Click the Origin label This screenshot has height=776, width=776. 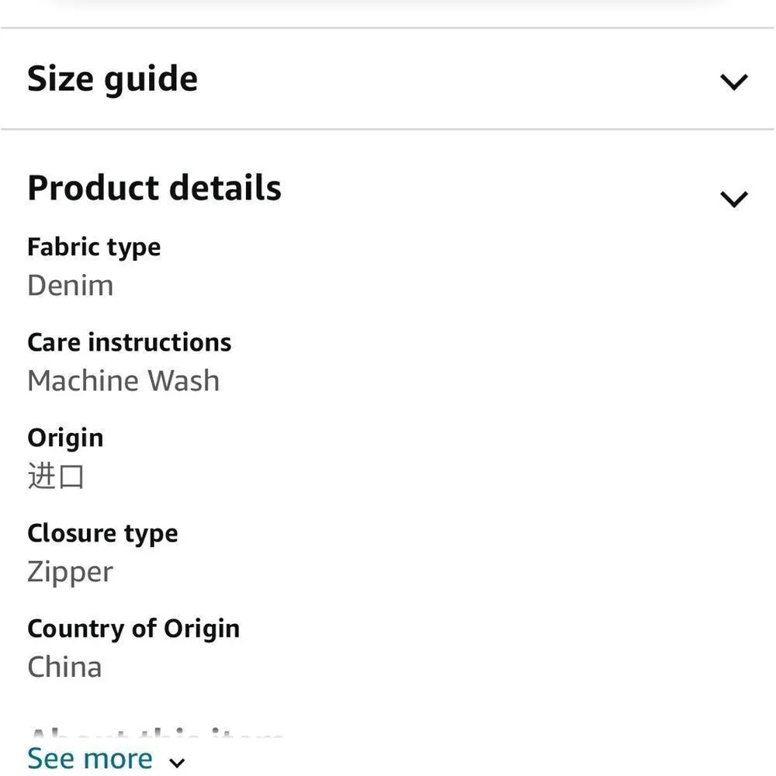point(65,438)
